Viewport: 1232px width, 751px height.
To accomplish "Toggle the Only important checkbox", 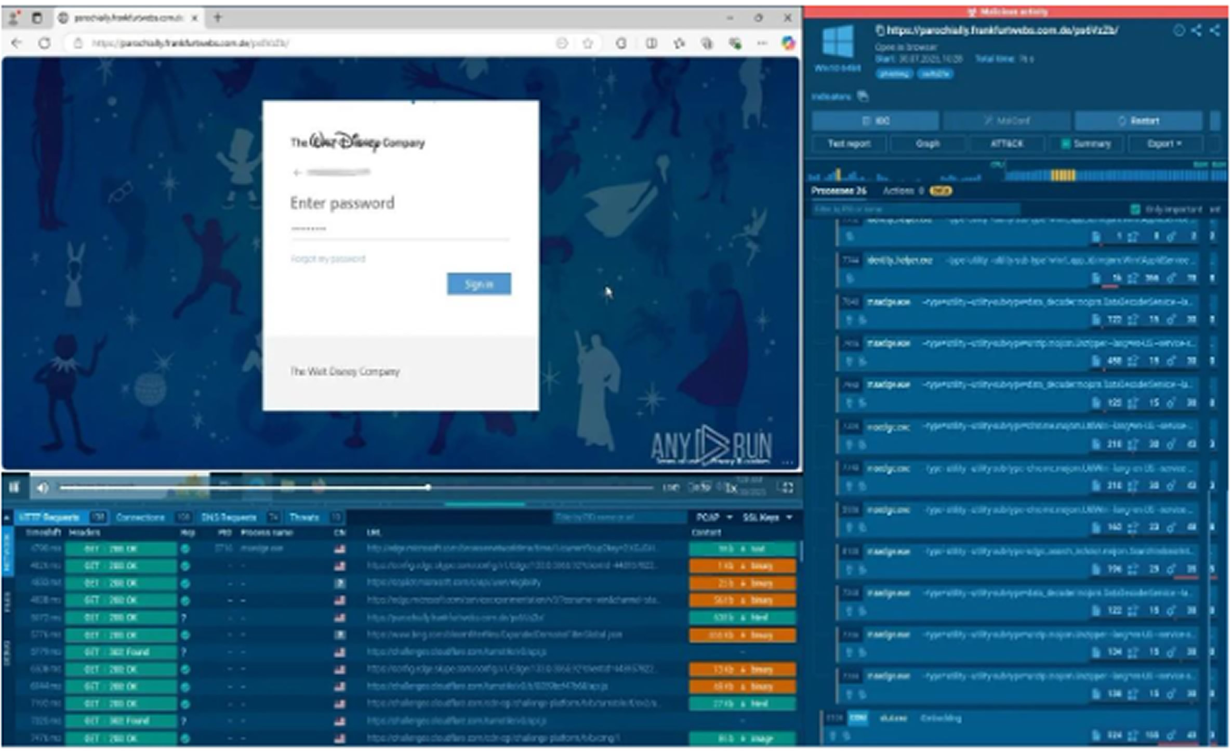I will (x=1135, y=209).
